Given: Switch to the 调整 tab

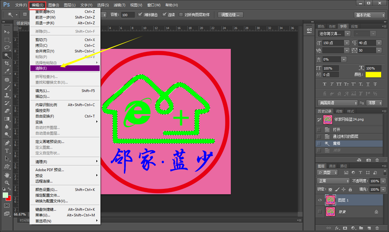Looking at the screenshot, I should pos(339,111).
